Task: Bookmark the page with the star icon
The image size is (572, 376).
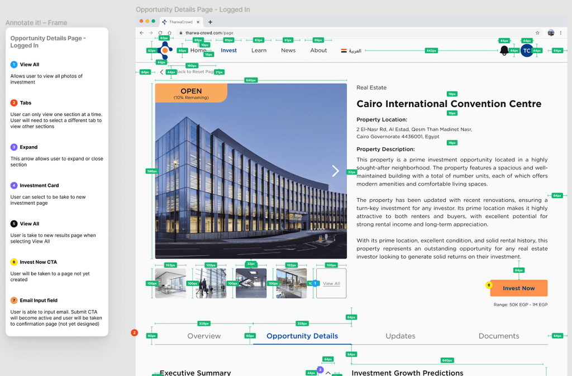Action: (537, 33)
